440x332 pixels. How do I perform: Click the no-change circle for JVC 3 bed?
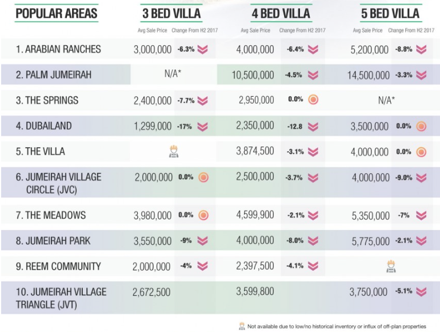point(203,177)
